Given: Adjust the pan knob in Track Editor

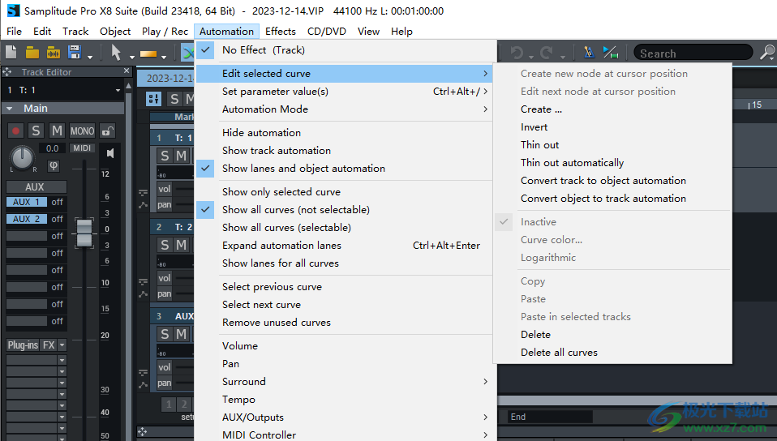Looking at the screenshot, I should 22,157.
